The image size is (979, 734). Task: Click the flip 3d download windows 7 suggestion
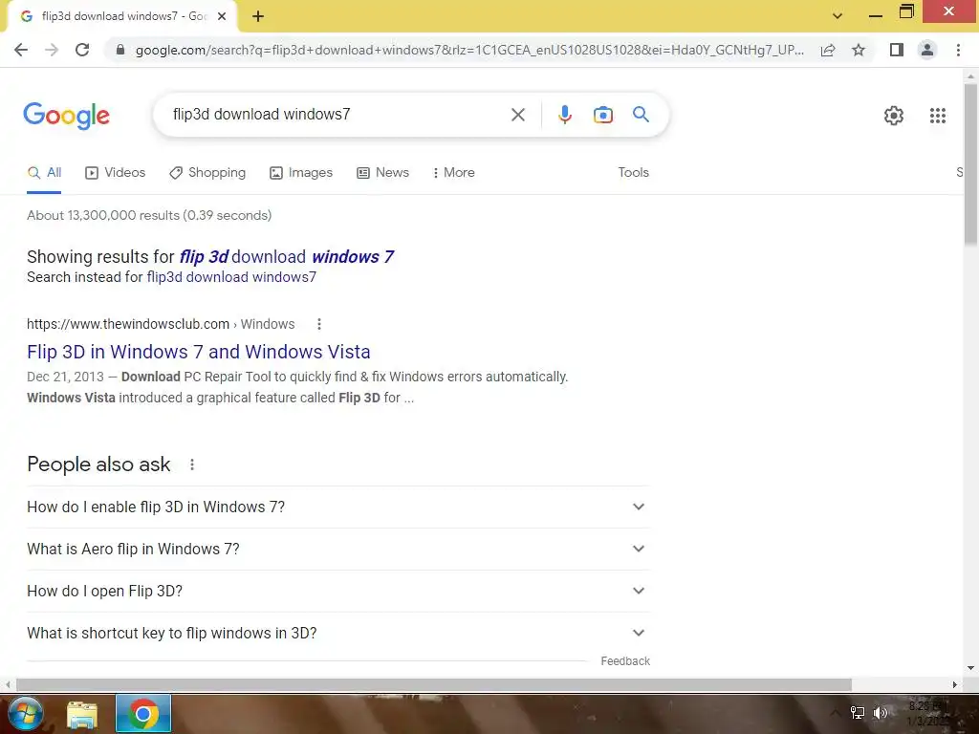[287, 256]
